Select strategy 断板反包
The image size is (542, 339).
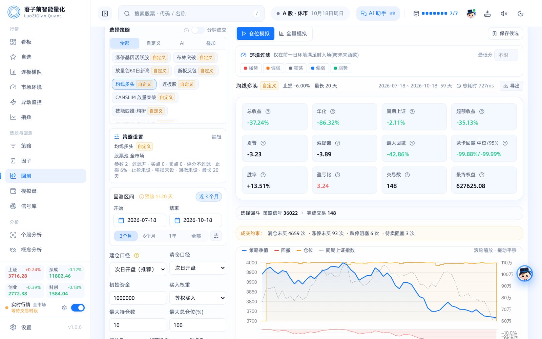[x=196, y=71]
